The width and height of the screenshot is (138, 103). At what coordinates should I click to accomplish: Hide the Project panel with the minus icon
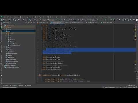34,23
